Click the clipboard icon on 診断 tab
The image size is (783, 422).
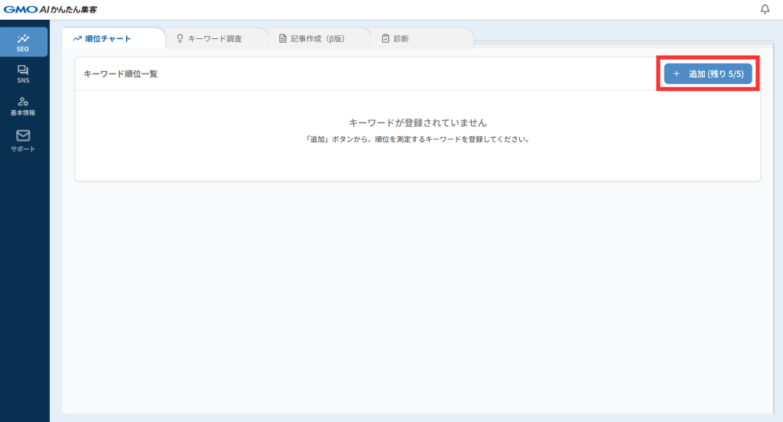[385, 38]
